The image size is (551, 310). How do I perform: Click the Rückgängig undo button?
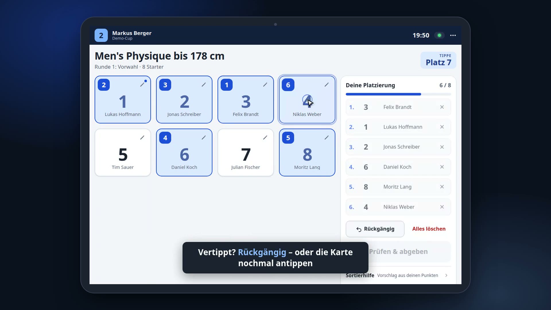[375, 229]
